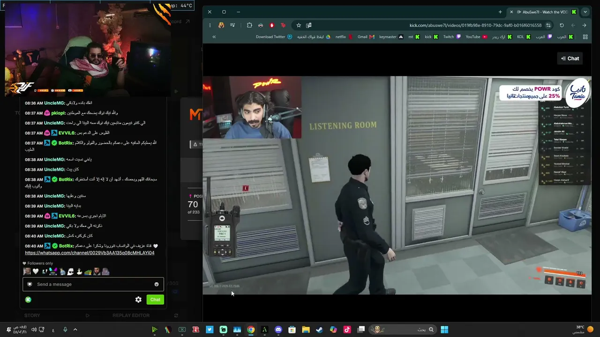Click the Send a message input field
The height and width of the screenshot is (337, 600).
point(93,284)
